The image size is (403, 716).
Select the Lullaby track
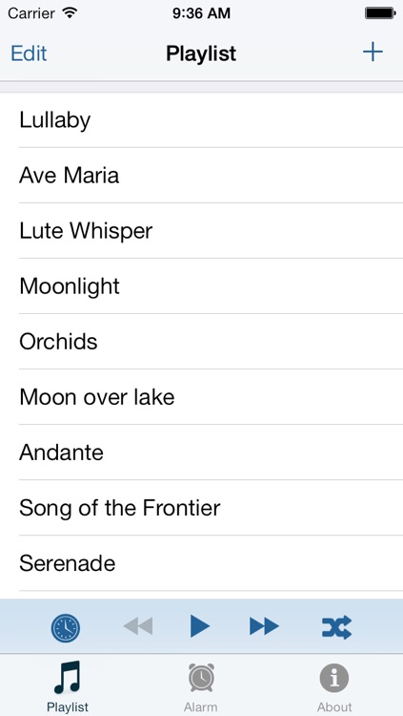(202, 120)
